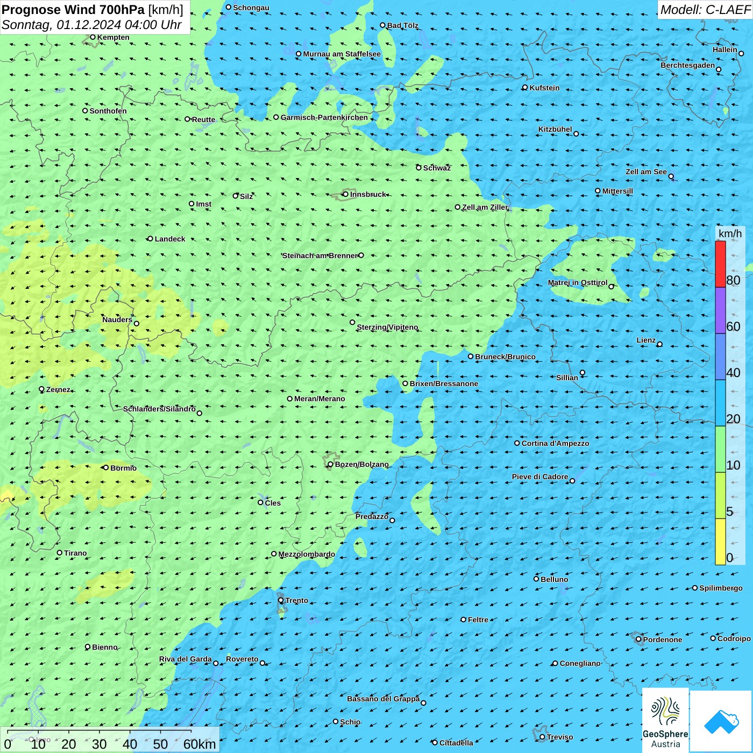Click the purple 60 km/h legend color
753x753 pixels.
coord(720,310)
